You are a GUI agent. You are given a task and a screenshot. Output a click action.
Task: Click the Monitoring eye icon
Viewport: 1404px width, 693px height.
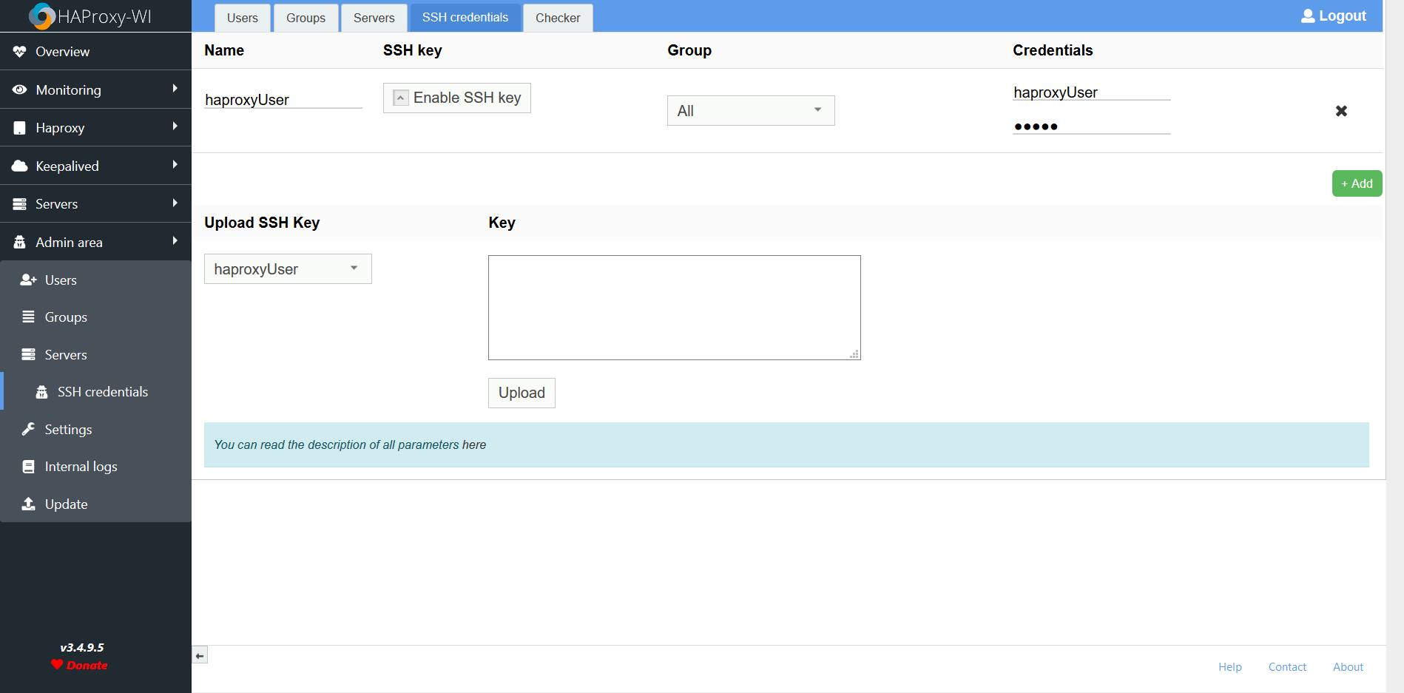coord(20,89)
